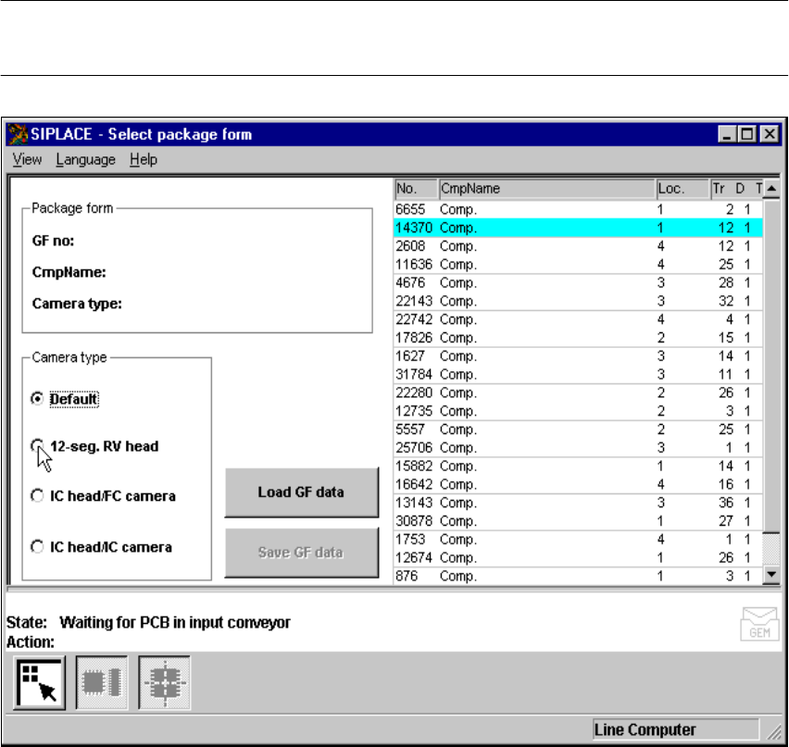Open the Language menu
This screenshot has height=747, width=789.
tap(85, 159)
